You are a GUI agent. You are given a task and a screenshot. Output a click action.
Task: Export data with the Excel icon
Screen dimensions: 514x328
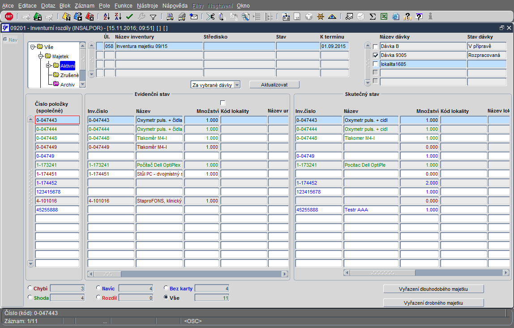pos(384,17)
